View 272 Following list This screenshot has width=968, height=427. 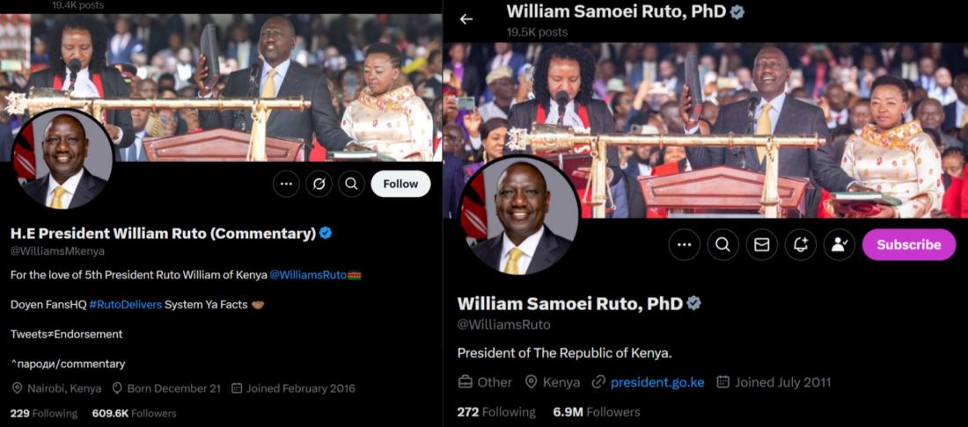pyautogui.click(x=496, y=412)
